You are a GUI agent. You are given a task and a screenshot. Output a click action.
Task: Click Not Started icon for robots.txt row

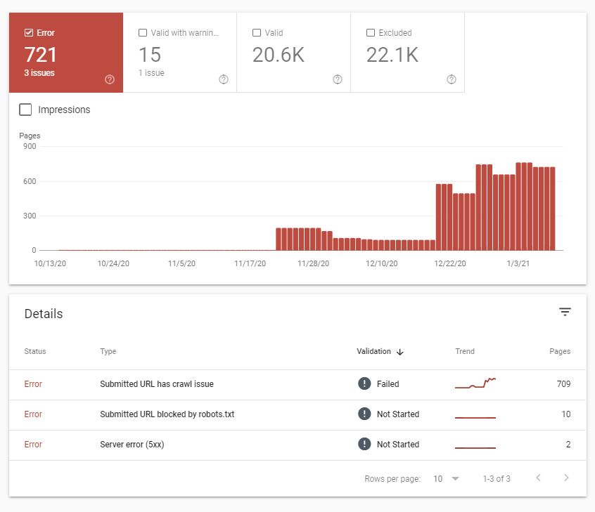click(x=364, y=414)
